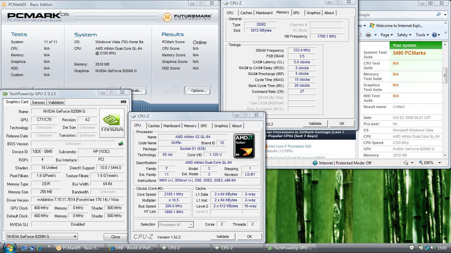Switch to TechPowerUp GPU-Z taskbar button
This screenshot has height=253, width=451.
pyautogui.click(x=291, y=248)
